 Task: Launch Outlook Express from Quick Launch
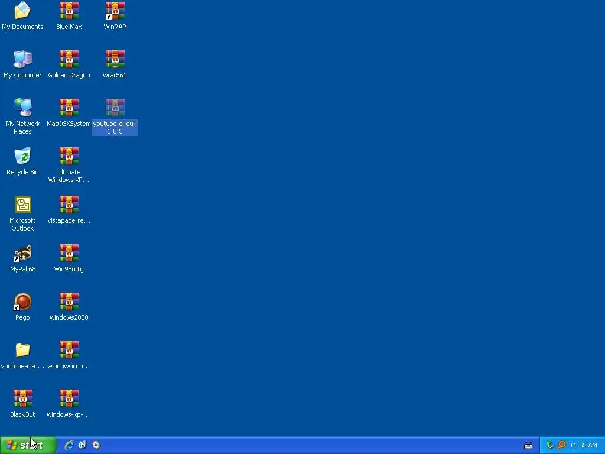tap(83, 445)
